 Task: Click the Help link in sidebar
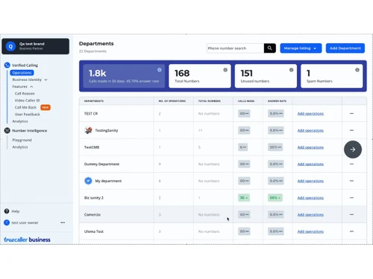[x=16, y=211]
